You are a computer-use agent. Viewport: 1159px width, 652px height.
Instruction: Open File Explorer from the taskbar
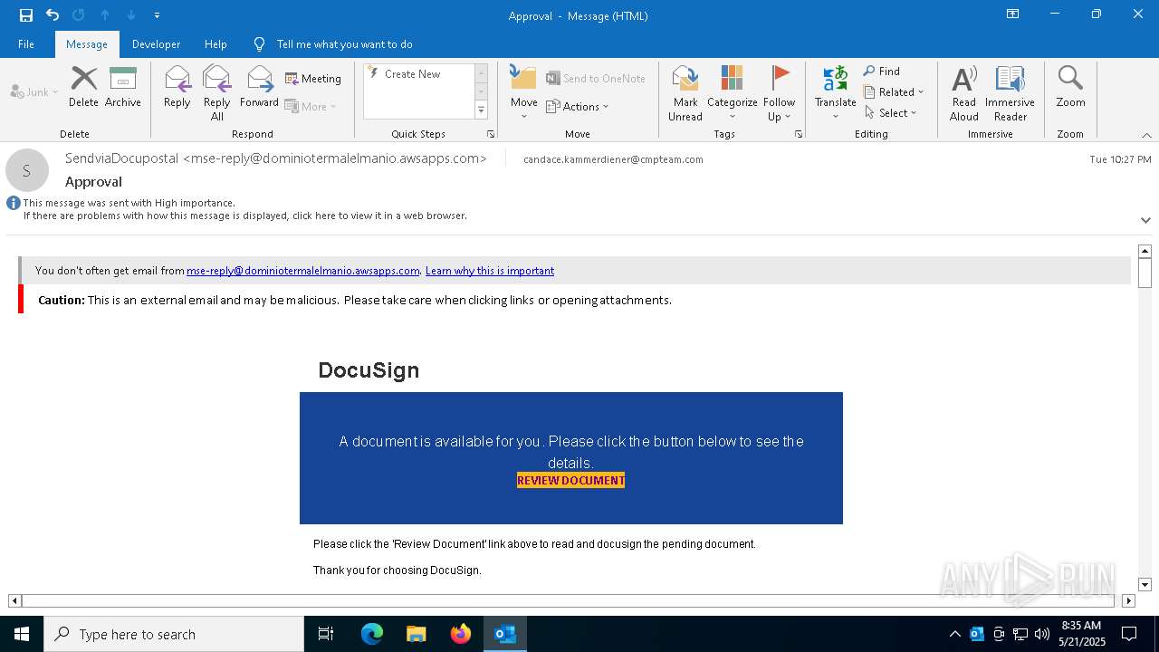pos(416,634)
